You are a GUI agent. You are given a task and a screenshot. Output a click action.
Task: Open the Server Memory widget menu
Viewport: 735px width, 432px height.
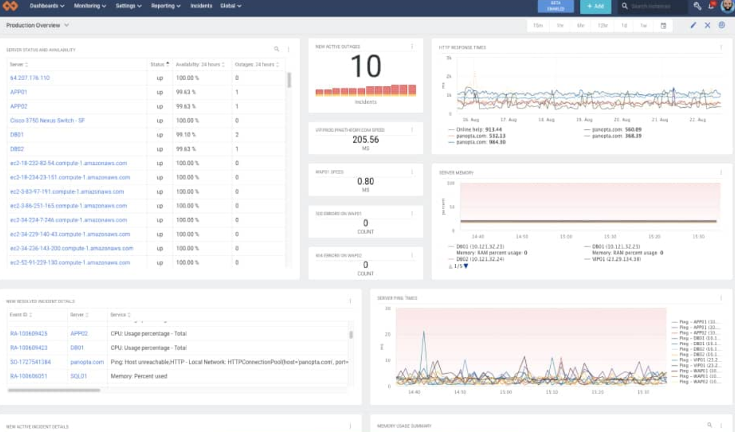(721, 172)
